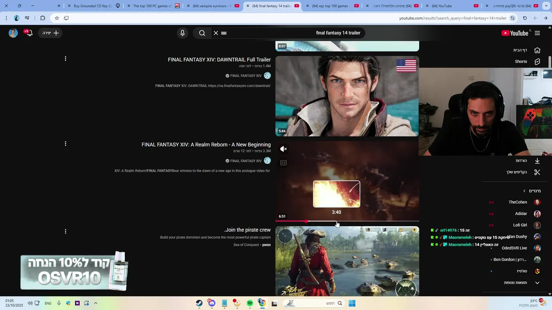
Task: Open site settings icon in the address bar
Action: 513,18
